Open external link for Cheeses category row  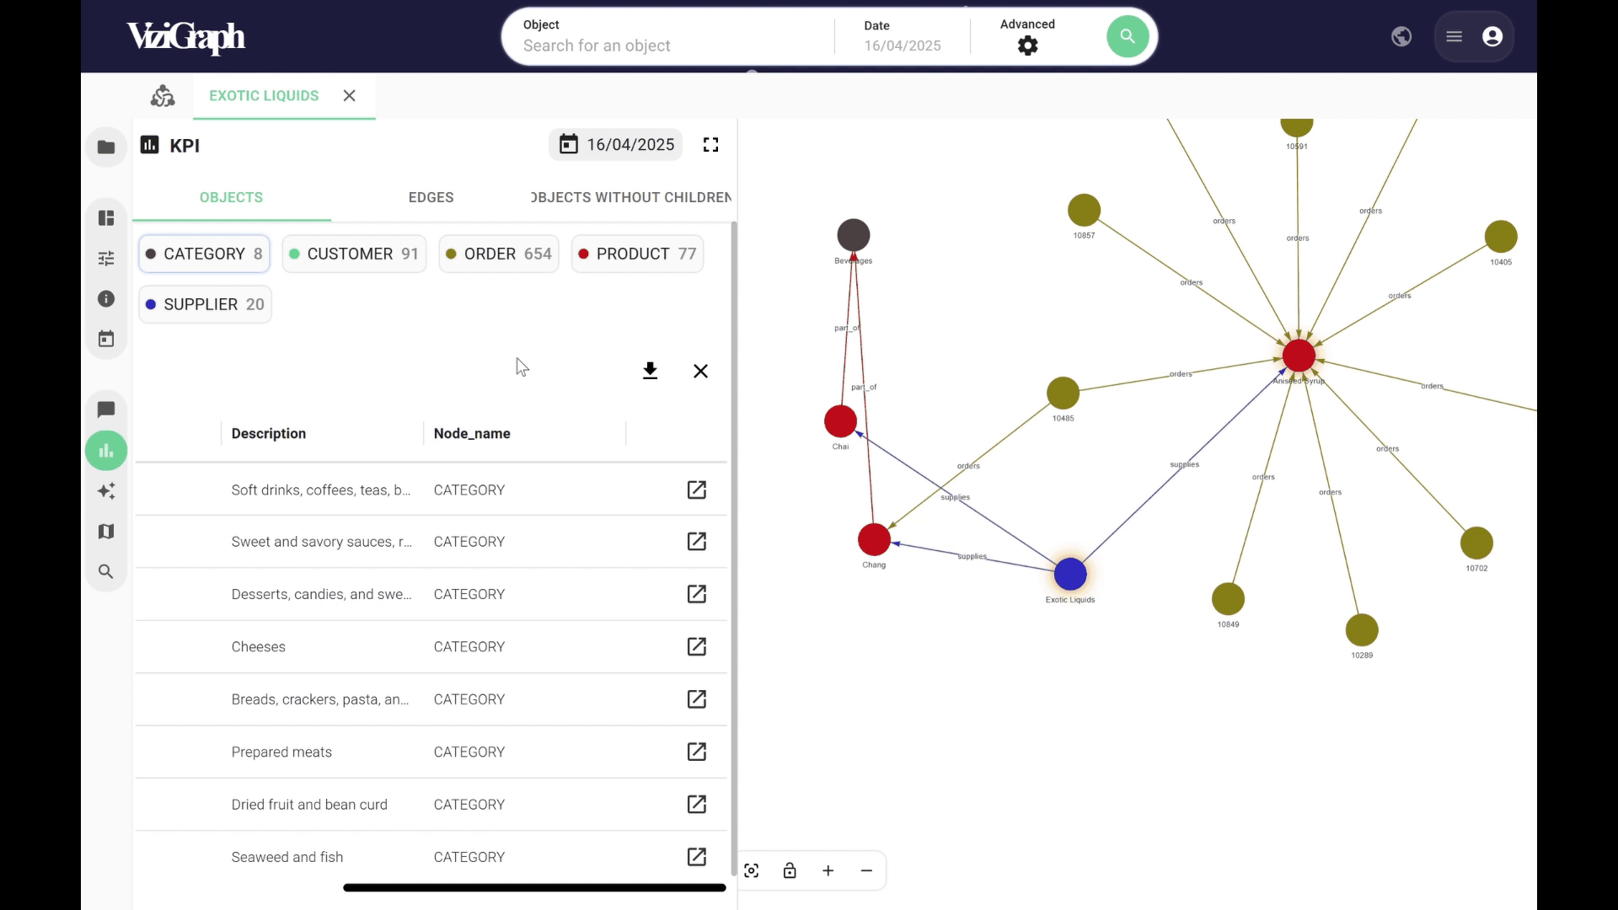[696, 646]
